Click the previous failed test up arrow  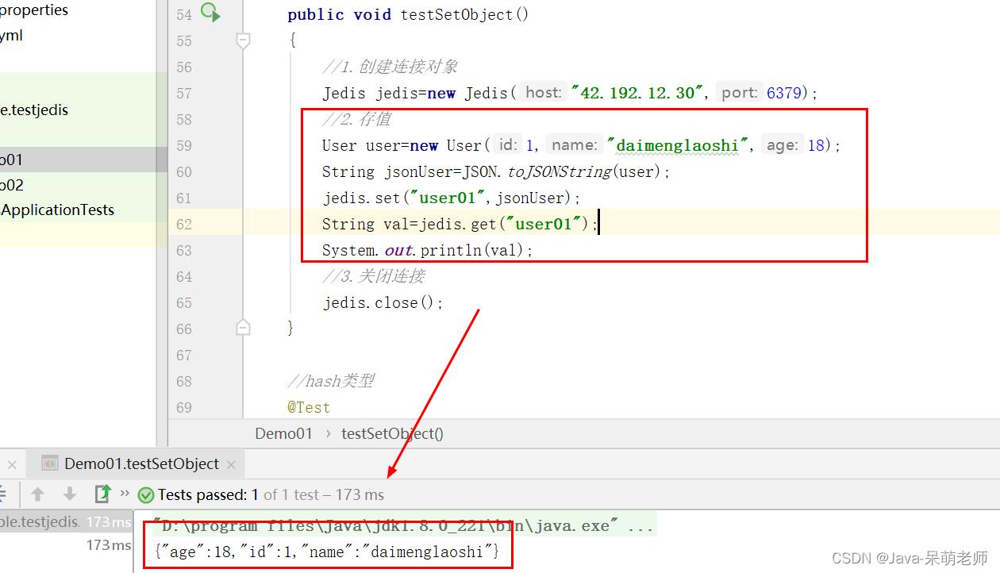click(37, 494)
